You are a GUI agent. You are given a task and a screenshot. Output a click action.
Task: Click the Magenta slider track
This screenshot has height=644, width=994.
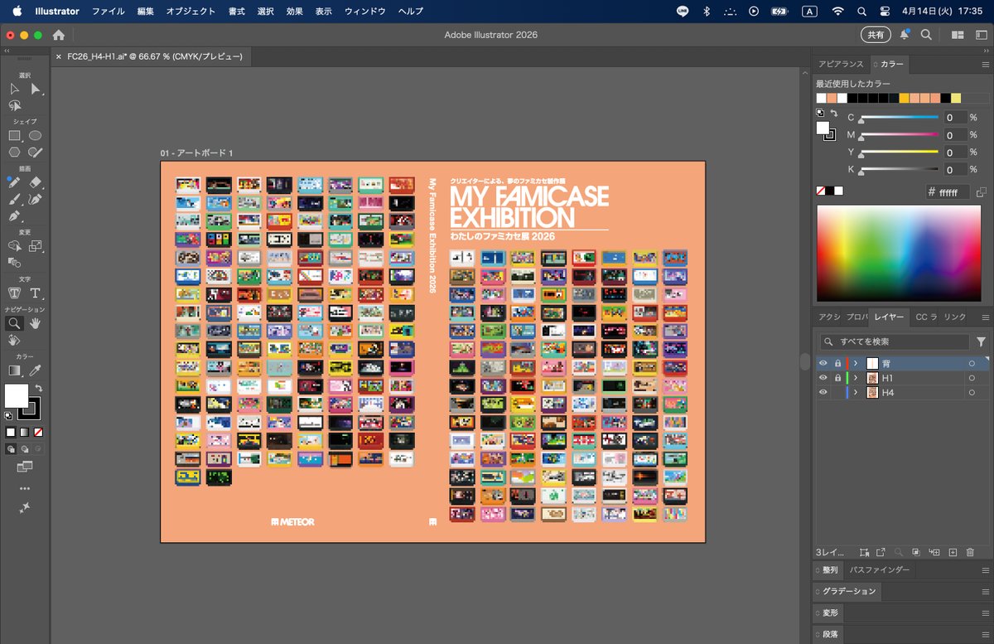900,134
